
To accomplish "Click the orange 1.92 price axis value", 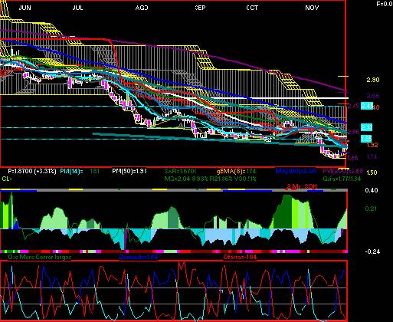I will [x=372, y=145].
